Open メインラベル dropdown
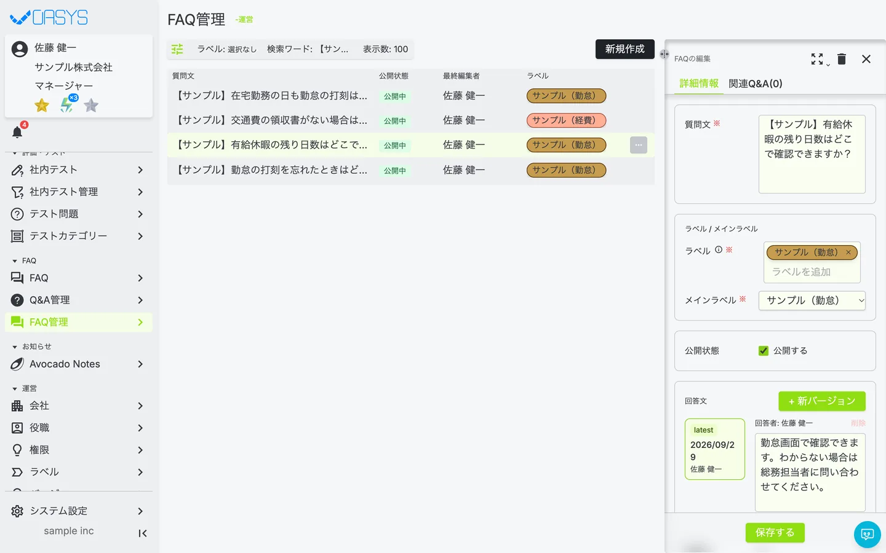Viewport: 886px width, 553px height. pyautogui.click(x=812, y=300)
